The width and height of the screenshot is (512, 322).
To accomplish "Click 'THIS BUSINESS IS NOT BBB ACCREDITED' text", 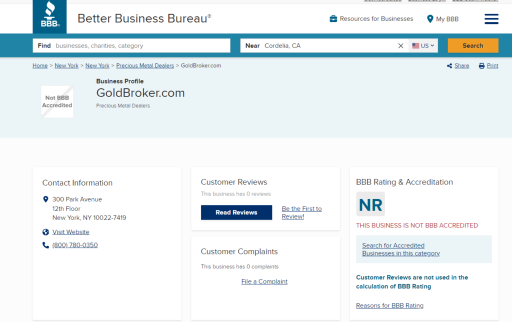I will pyautogui.click(x=417, y=225).
